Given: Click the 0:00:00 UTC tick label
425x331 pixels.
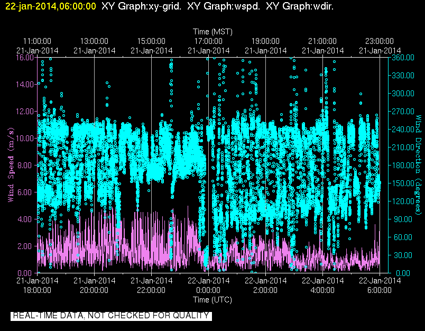Looking at the screenshot, I should pos(208,290).
